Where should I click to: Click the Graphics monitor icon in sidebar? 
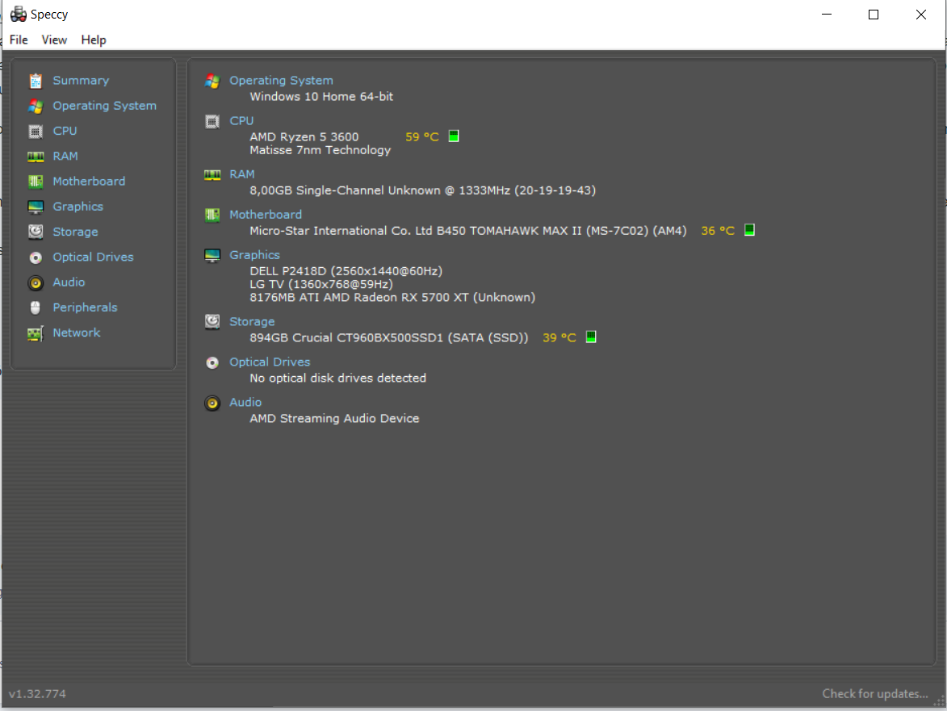36,207
